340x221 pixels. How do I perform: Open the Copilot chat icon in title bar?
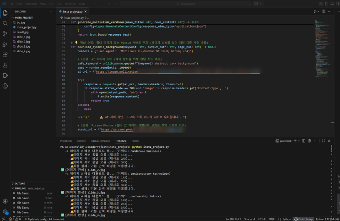point(256,4)
